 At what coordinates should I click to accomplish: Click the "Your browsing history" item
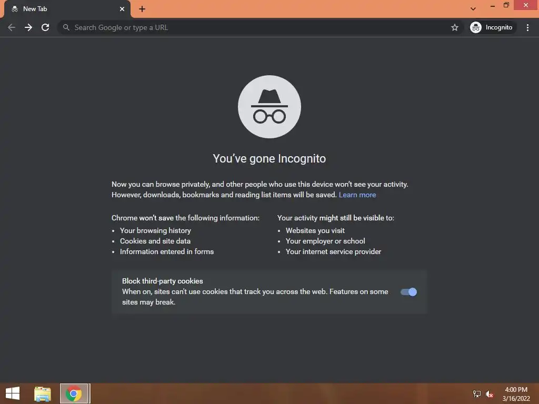155,230
